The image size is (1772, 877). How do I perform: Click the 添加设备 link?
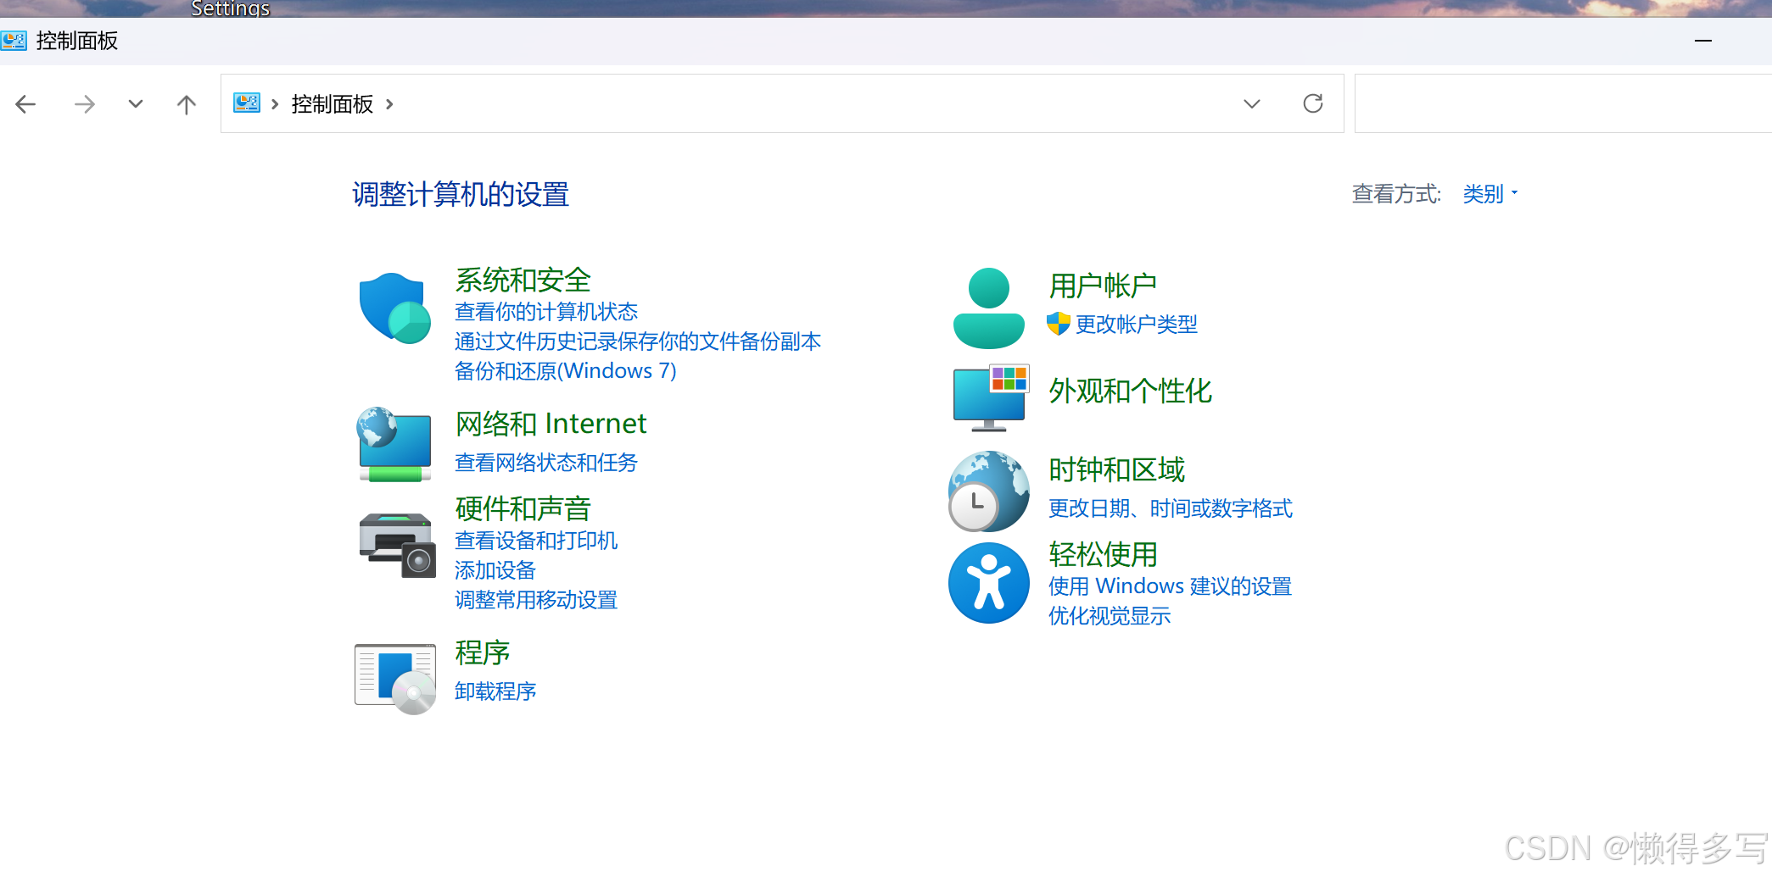coord(495,570)
